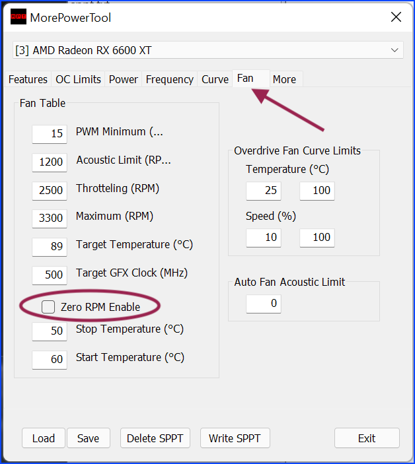415x464 pixels.
Task: Click the Speed (%) label
Action: 271,216
